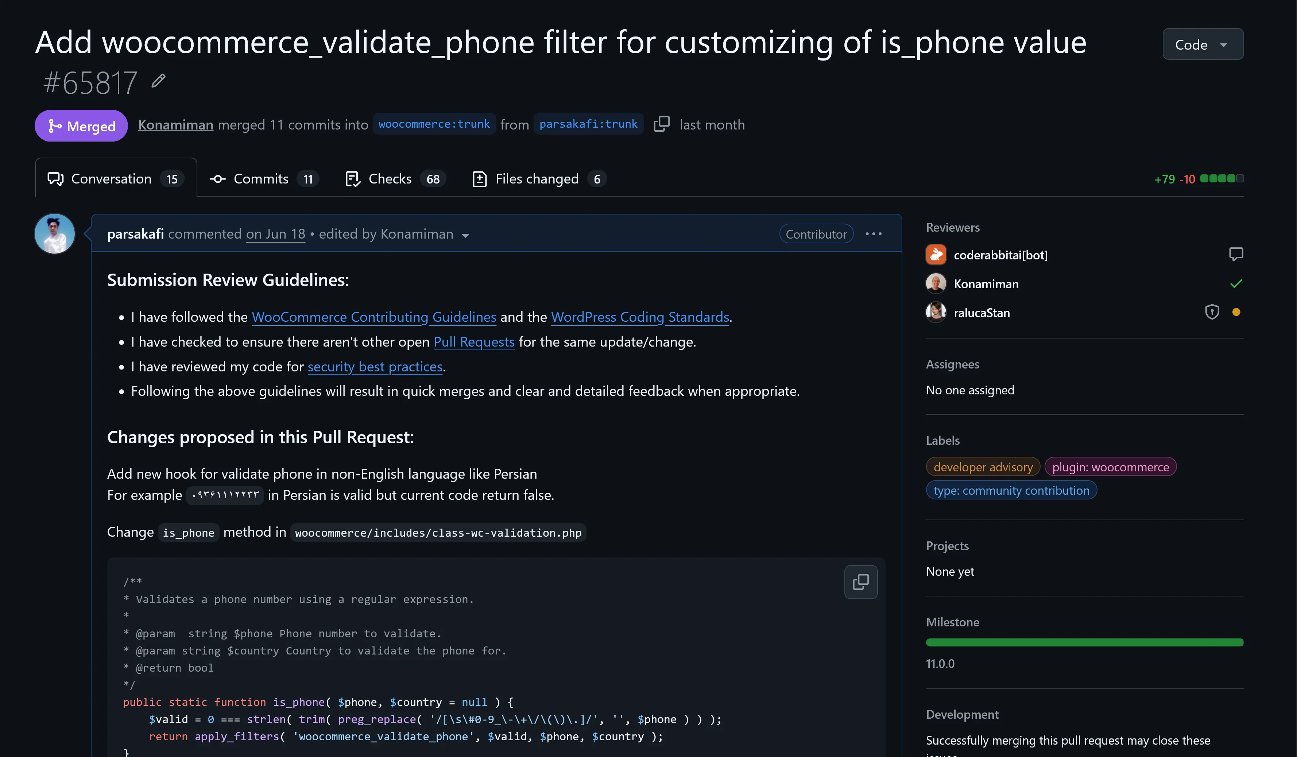Image resolution: width=1297 pixels, height=757 pixels.
Task: Click coderabbitai comment review status icon
Action: pyautogui.click(x=1236, y=254)
